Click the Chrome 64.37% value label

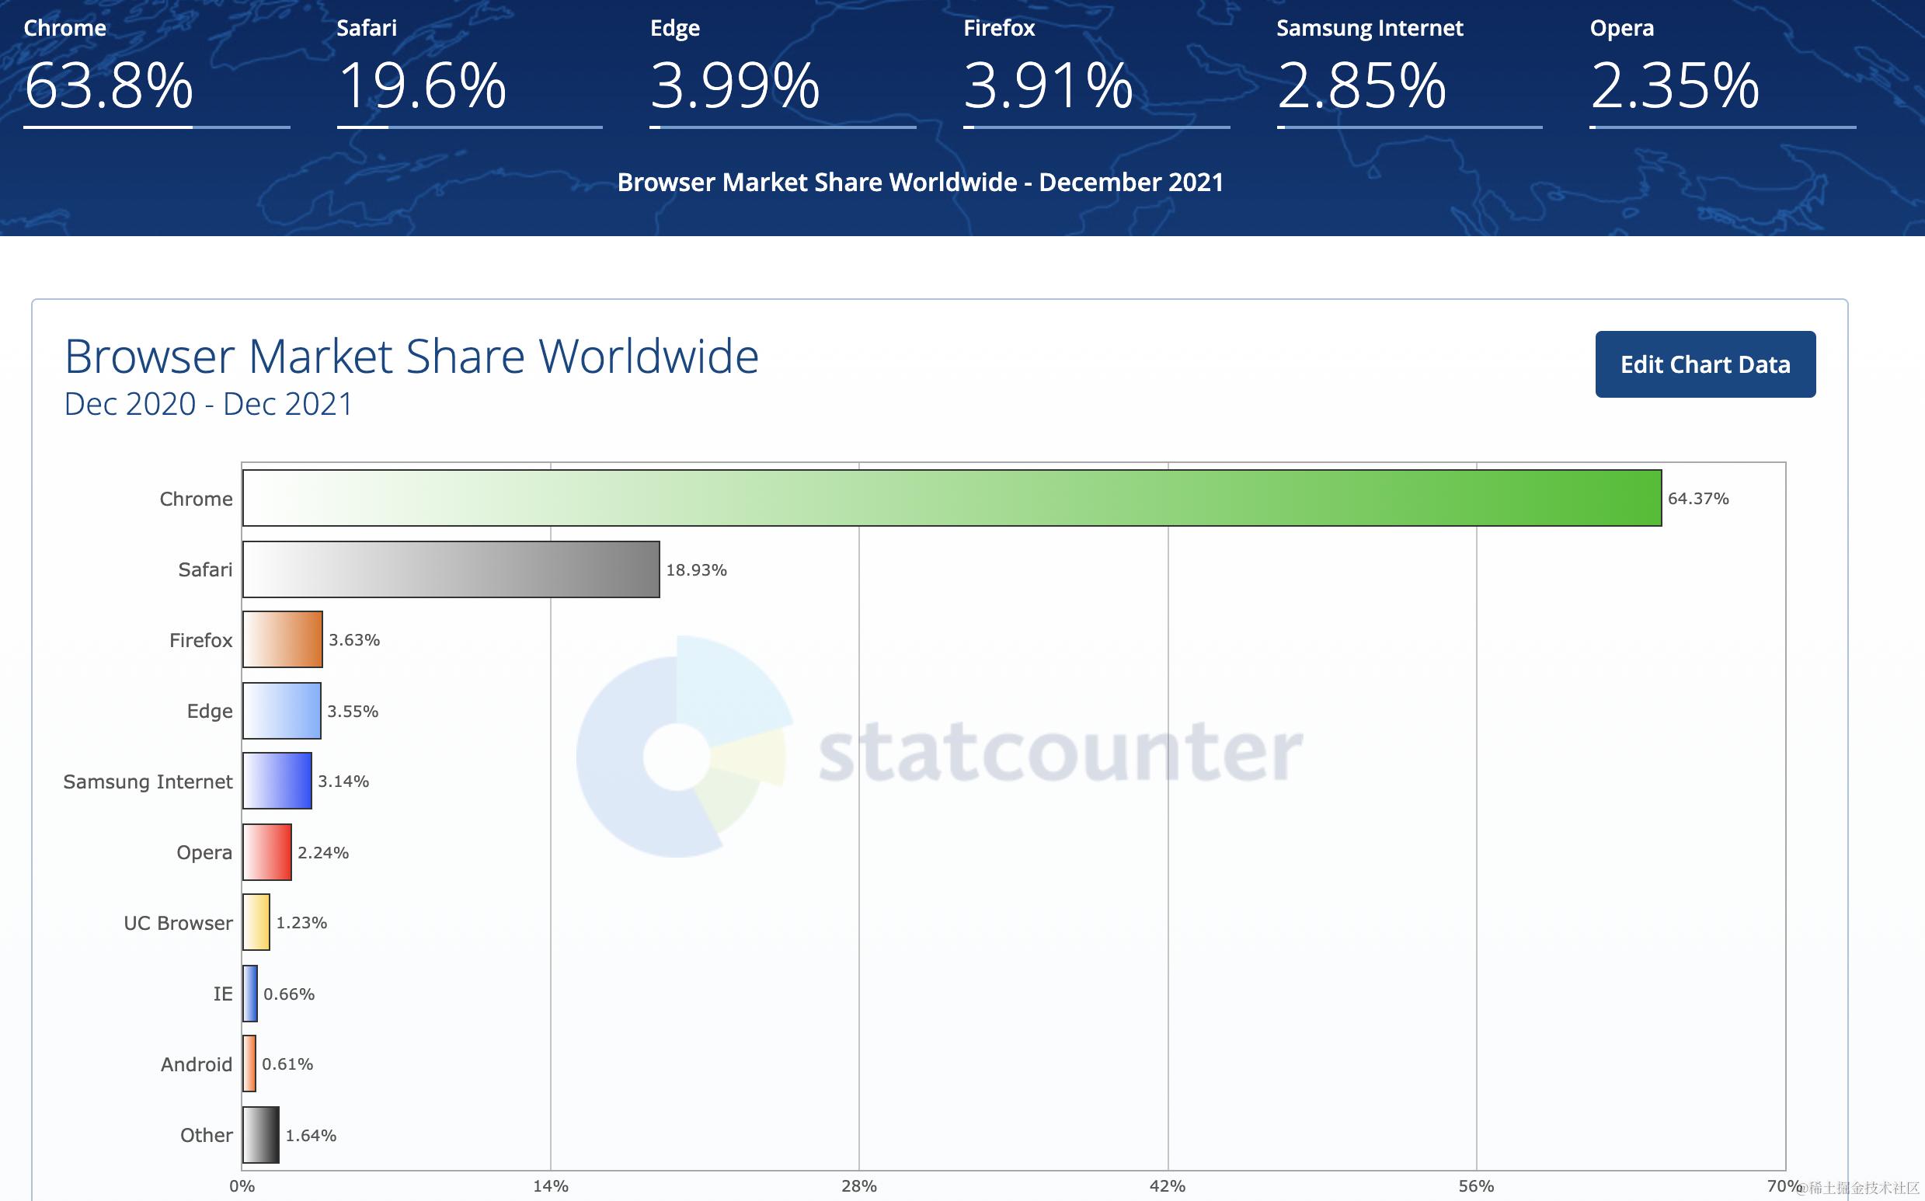click(x=1698, y=499)
